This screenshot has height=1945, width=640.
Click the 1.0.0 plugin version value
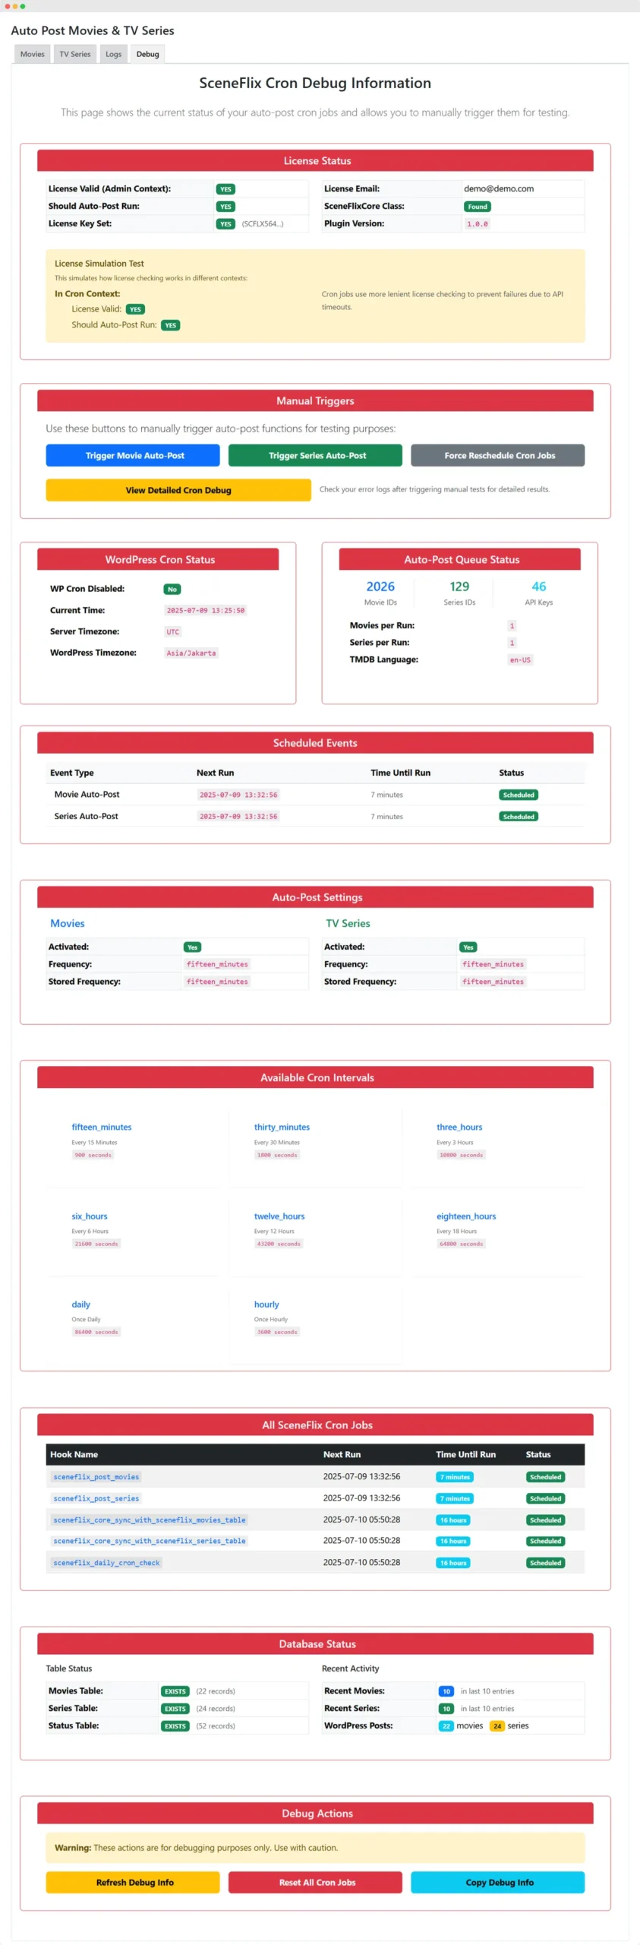(478, 224)
